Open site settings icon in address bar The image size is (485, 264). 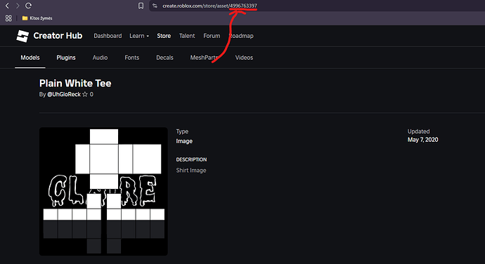pyautogui.click(x=155, y=6)
